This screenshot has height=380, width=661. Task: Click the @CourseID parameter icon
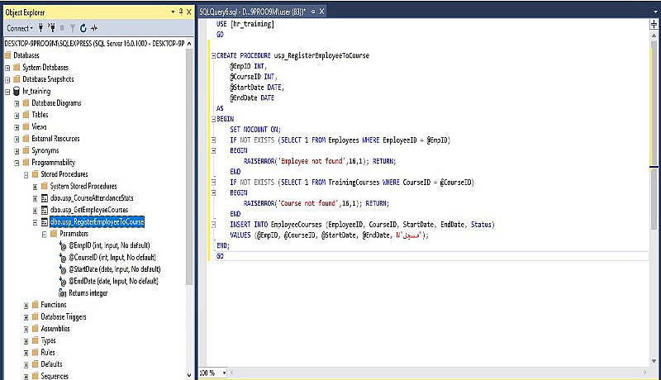pos(63,258)
